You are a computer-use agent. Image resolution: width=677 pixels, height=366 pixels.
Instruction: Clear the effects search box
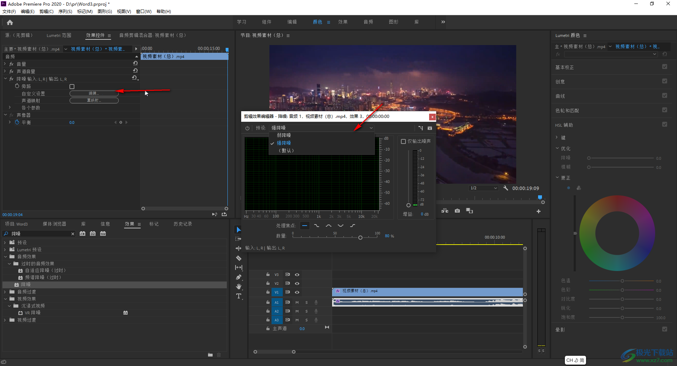point(73,234)
